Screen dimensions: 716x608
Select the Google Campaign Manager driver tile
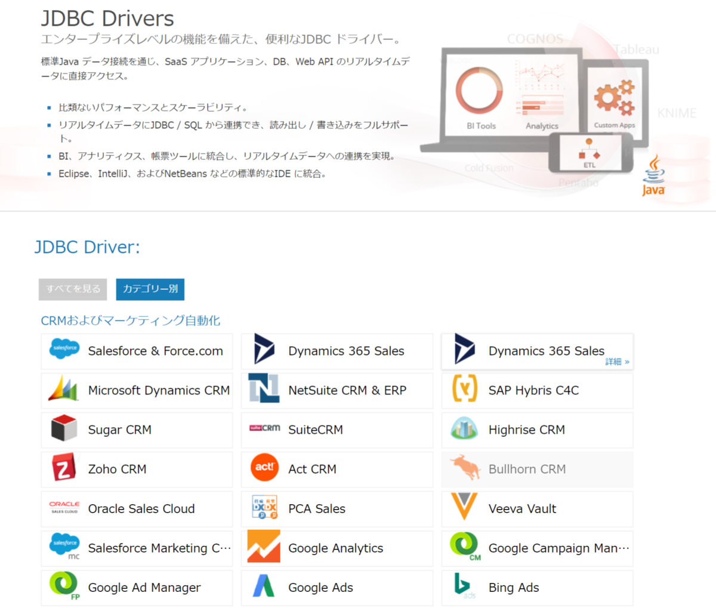click(x=537, y=548)
